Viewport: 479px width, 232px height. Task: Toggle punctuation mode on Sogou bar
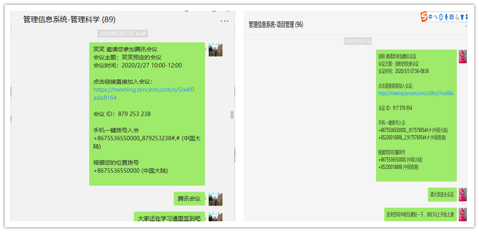tap(436, 17)
